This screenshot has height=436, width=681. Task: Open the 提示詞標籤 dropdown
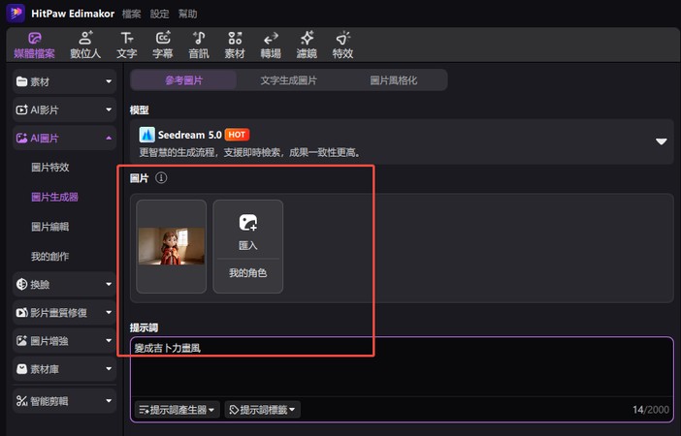262,410
